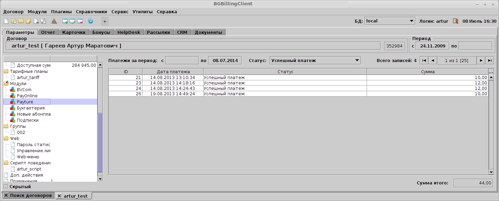The width and height of the screenshot is (499, 201).
Task: Jump to the first page of payments
Action: 424,61
